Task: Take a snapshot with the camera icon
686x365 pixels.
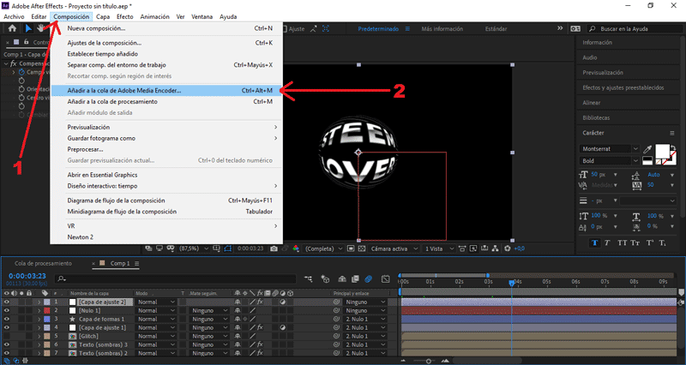Action: pos(274,248)
